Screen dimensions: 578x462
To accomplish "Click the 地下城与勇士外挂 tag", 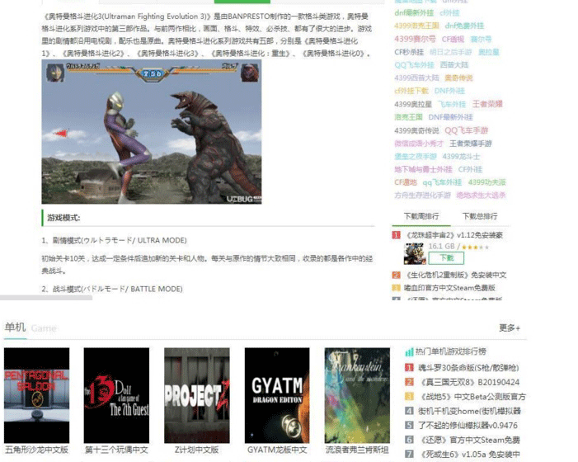I will coord(423,169).
